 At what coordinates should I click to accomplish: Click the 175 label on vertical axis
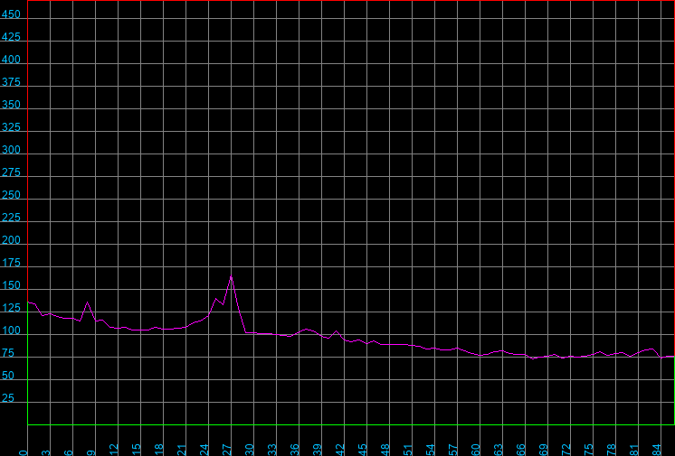pos(11,263)
